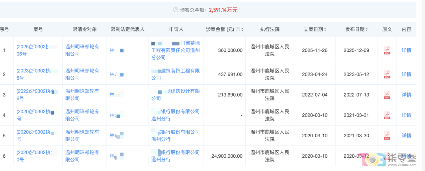Select amount cell 437,691.00
The height and width of the screenshot is (171, 425).
[x=230, y=74]
